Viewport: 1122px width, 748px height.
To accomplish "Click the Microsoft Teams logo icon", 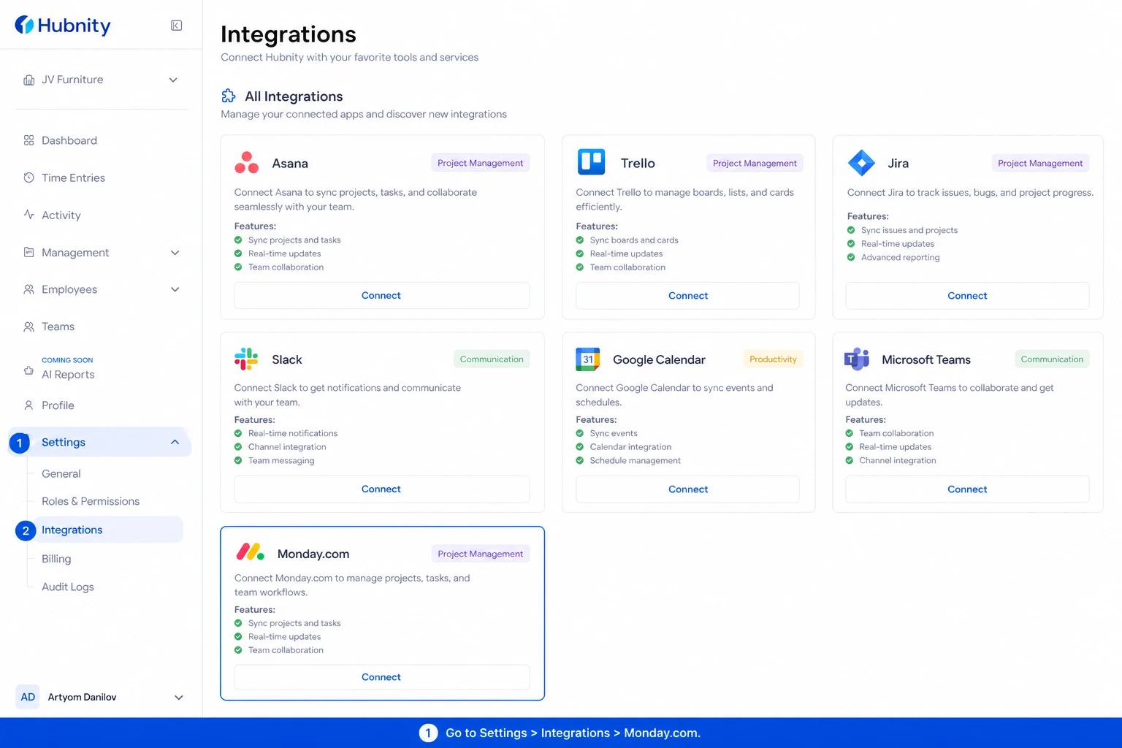I will (x=857, y=359).
